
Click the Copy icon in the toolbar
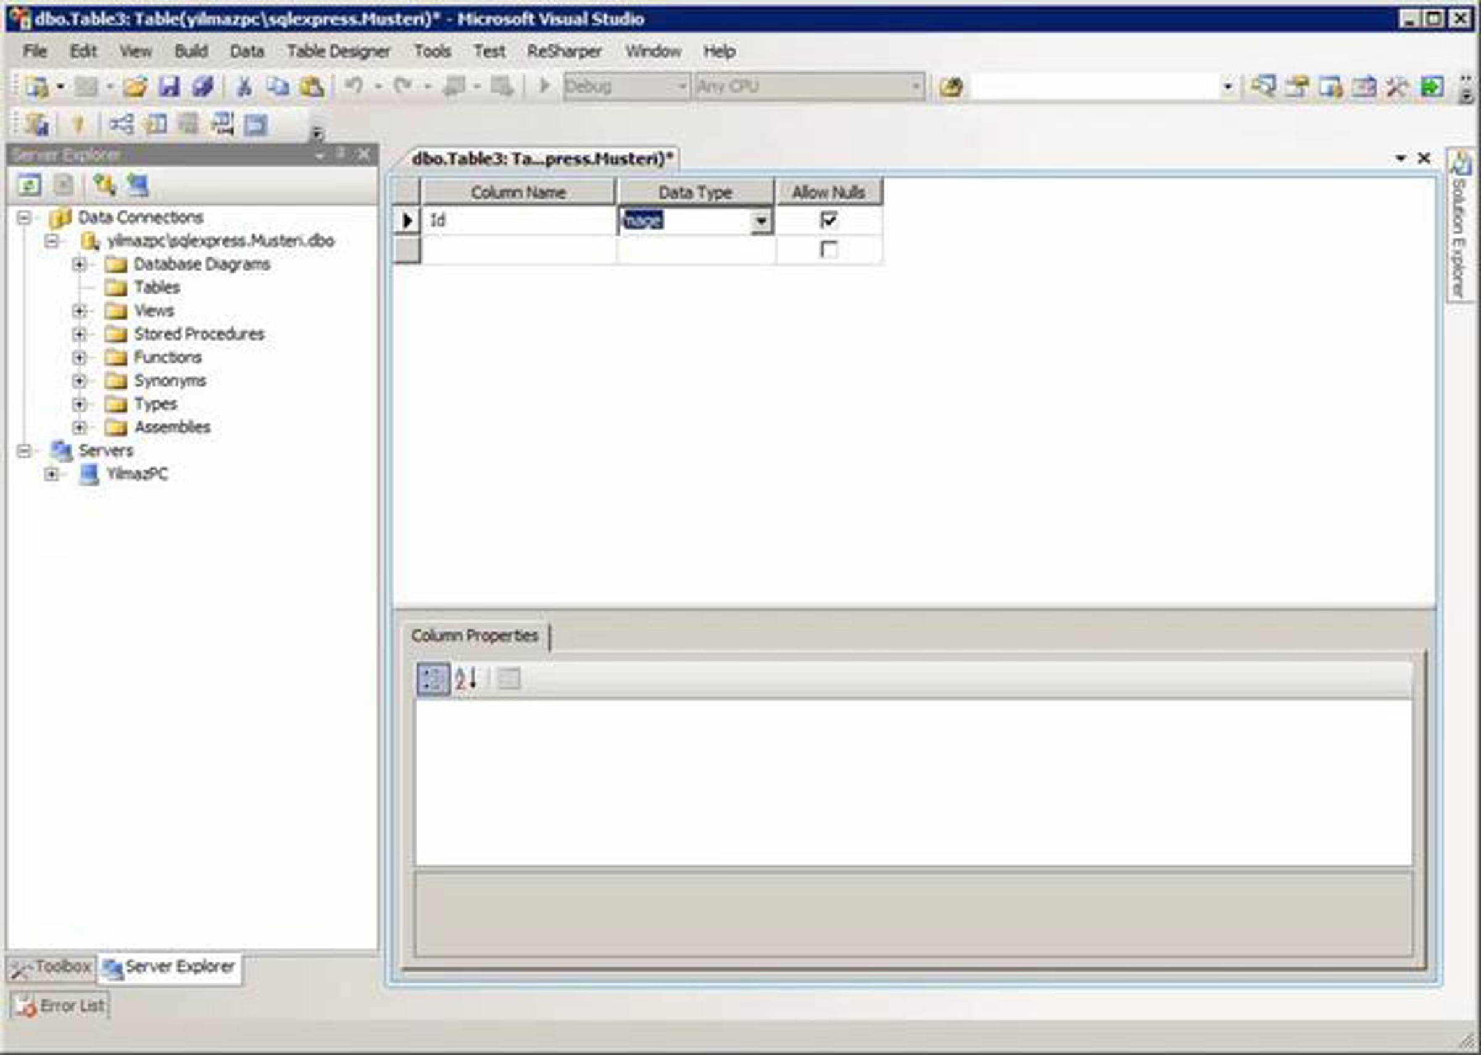(278, 86)
